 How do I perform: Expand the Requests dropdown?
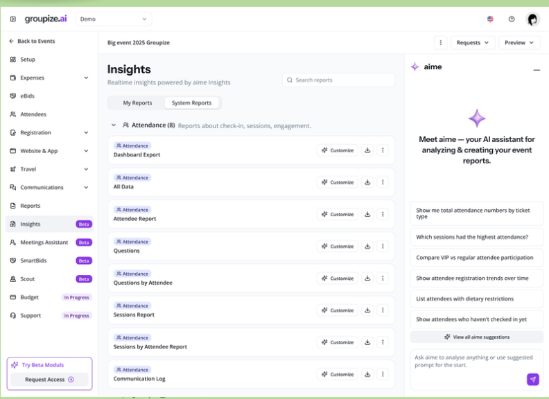[x=473, y=43]
